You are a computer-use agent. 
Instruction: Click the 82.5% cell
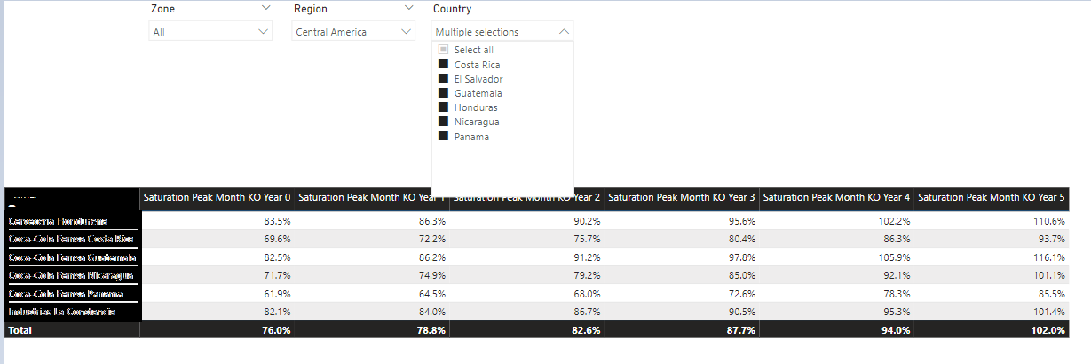pos(217,257)
